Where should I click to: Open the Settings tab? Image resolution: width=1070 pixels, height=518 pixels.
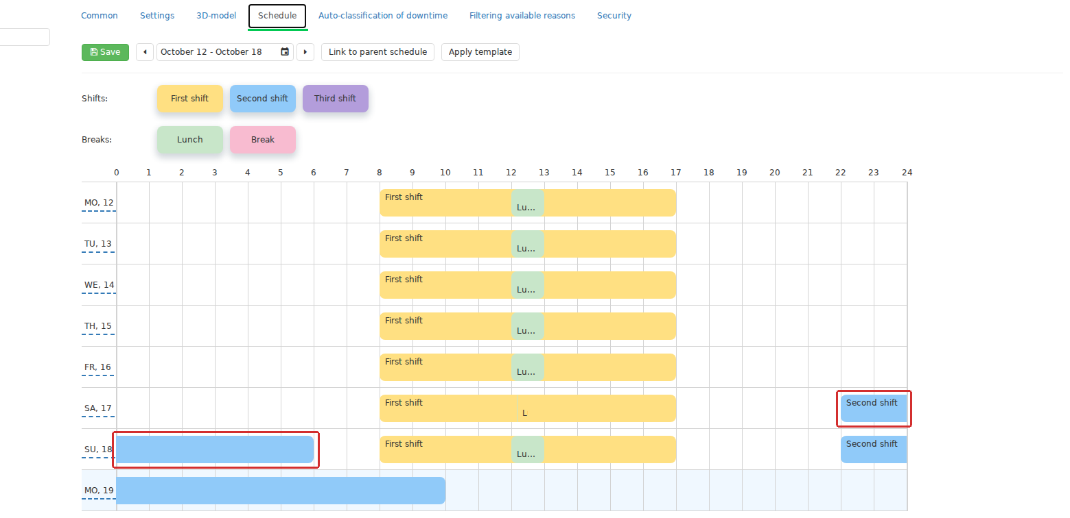point(157,16)
